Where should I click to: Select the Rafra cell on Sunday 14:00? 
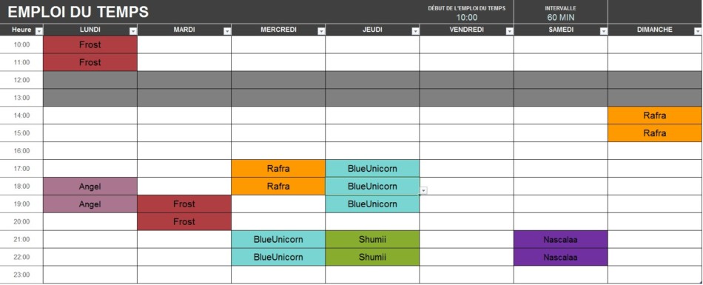[x=655, y=115]
